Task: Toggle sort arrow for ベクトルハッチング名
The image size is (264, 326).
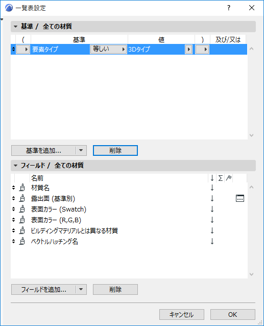Action: [212, 242]
